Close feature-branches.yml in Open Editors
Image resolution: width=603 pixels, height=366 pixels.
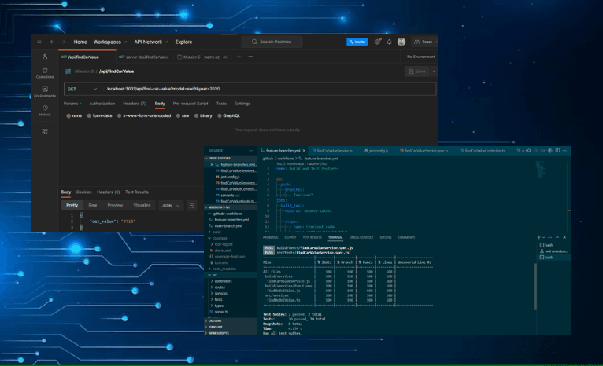(212, 165)
